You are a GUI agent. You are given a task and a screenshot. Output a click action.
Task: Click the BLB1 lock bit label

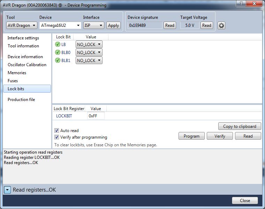pos(66,61)
